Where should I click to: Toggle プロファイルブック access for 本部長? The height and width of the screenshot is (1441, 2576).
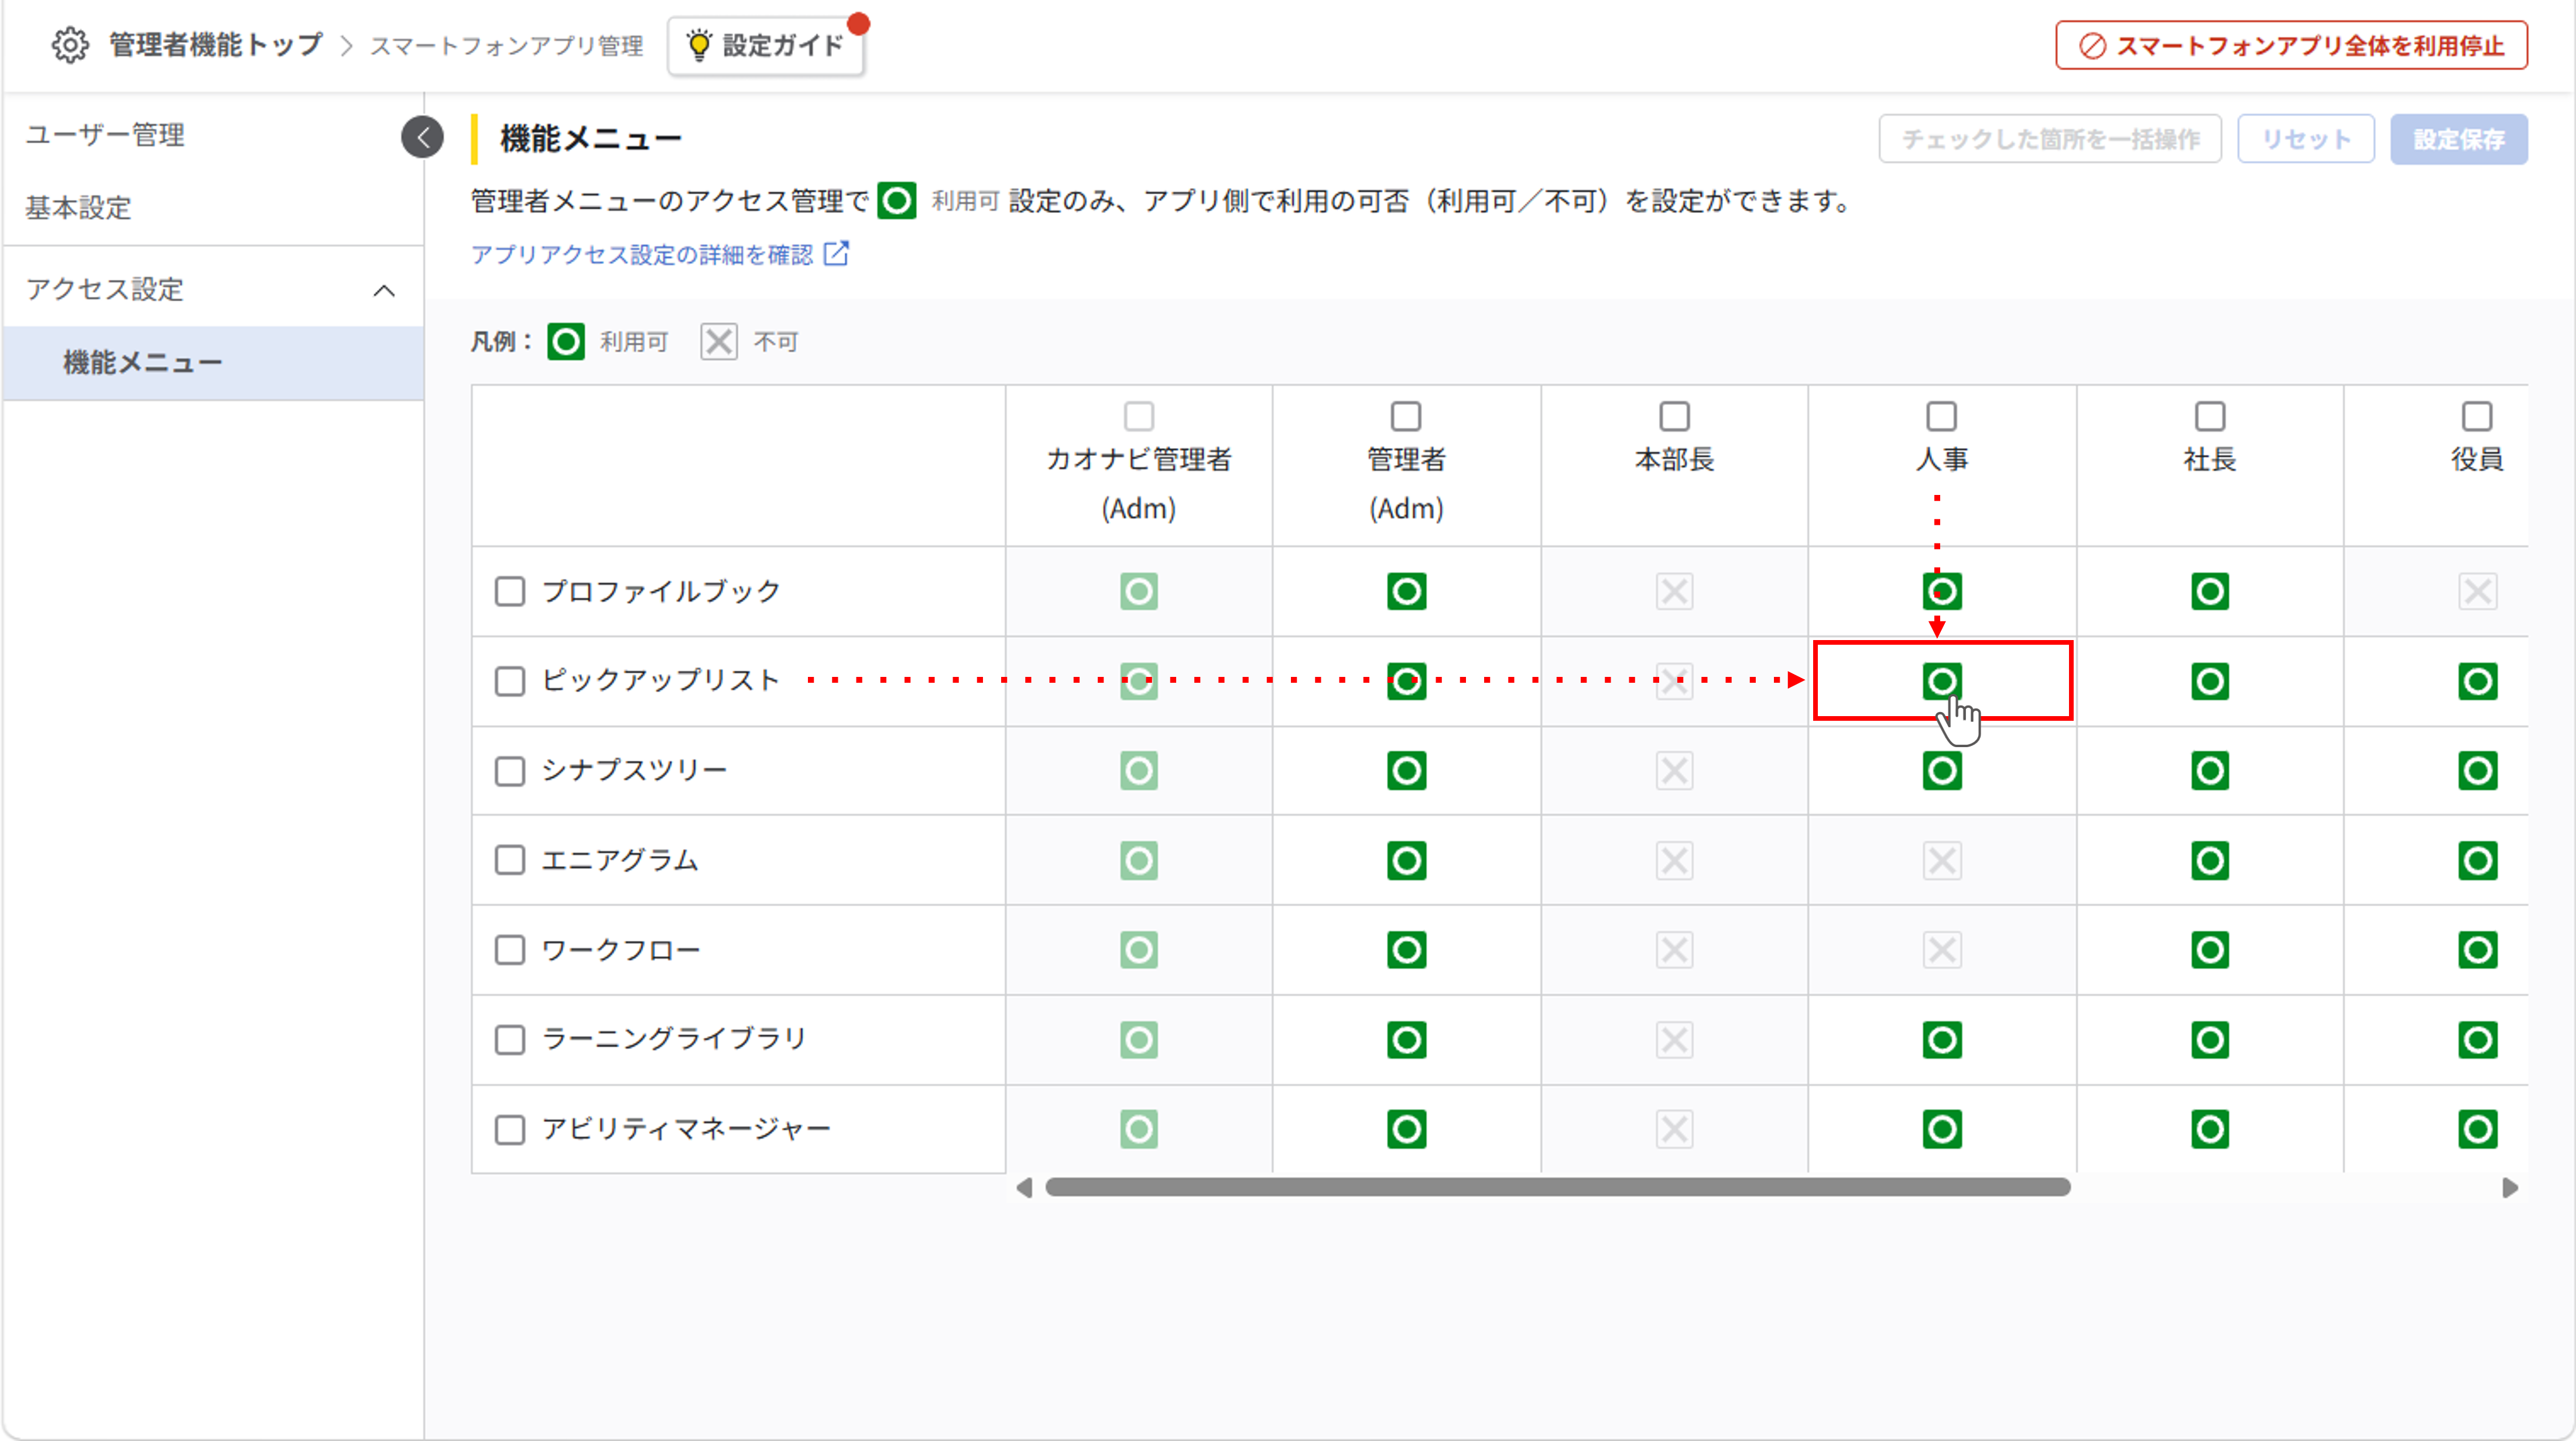click(1674, 591)
